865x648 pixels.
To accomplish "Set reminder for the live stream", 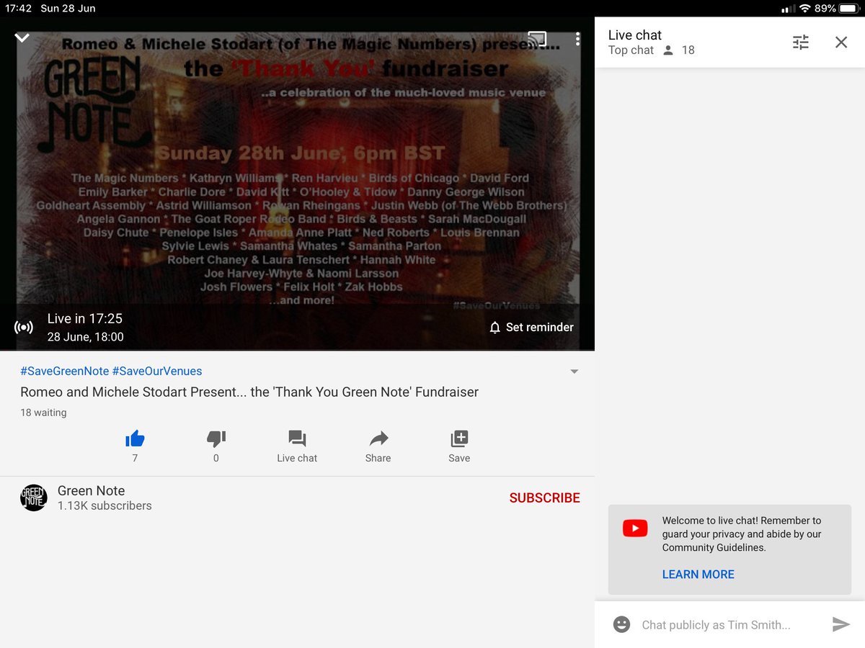I will point(531,328).
